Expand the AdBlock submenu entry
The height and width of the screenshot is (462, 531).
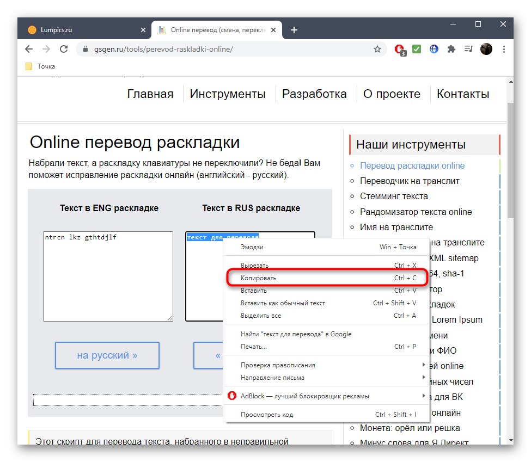[326, 396]
